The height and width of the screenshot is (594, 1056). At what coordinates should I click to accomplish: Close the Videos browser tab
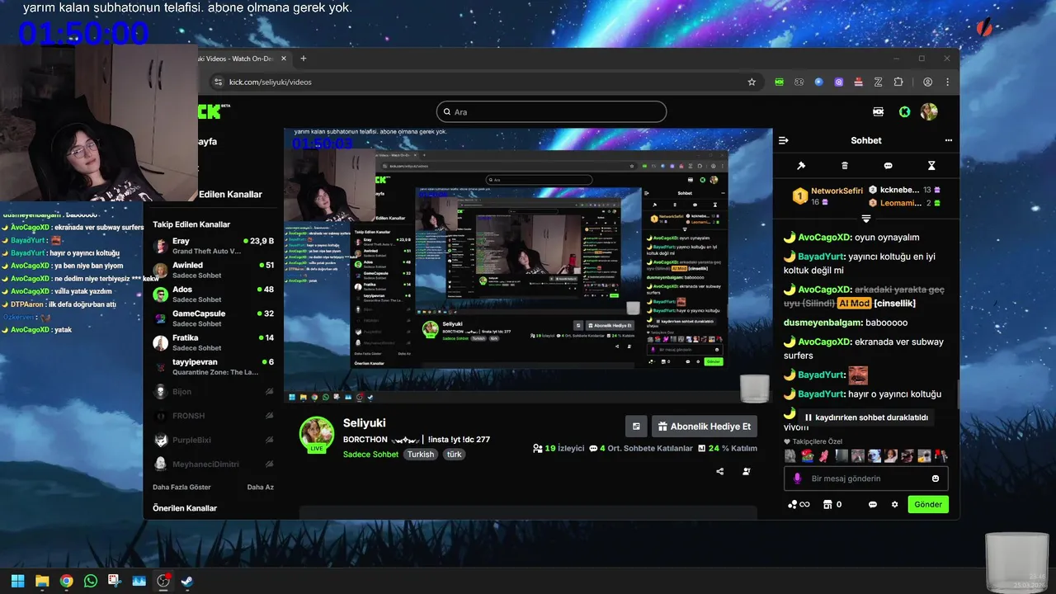pos(284,59)
